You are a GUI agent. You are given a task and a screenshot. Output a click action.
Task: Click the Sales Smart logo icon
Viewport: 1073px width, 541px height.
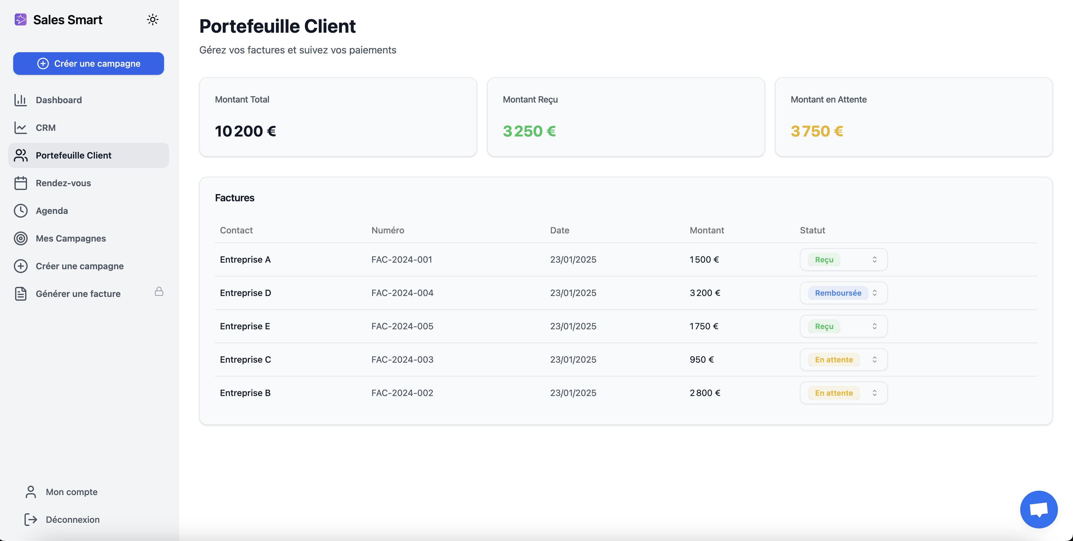tap(20, 20)
